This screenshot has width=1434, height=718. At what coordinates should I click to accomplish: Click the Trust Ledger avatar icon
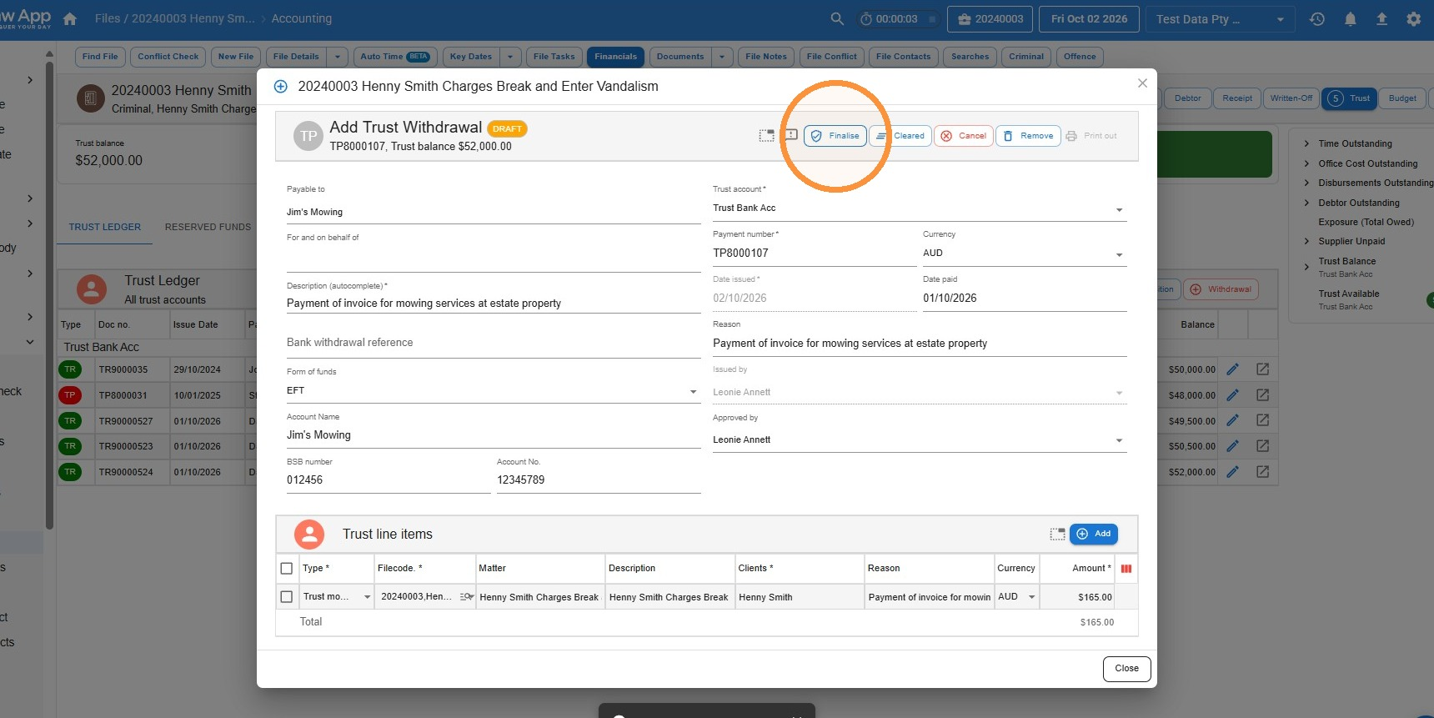coord(92,289)
